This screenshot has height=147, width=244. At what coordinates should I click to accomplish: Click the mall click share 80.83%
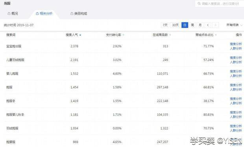click(209, 115)
